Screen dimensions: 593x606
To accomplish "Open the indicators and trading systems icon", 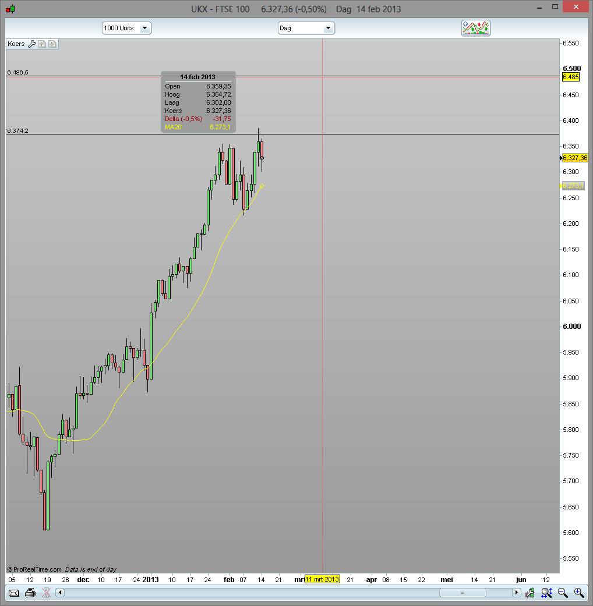I will 476,28.
